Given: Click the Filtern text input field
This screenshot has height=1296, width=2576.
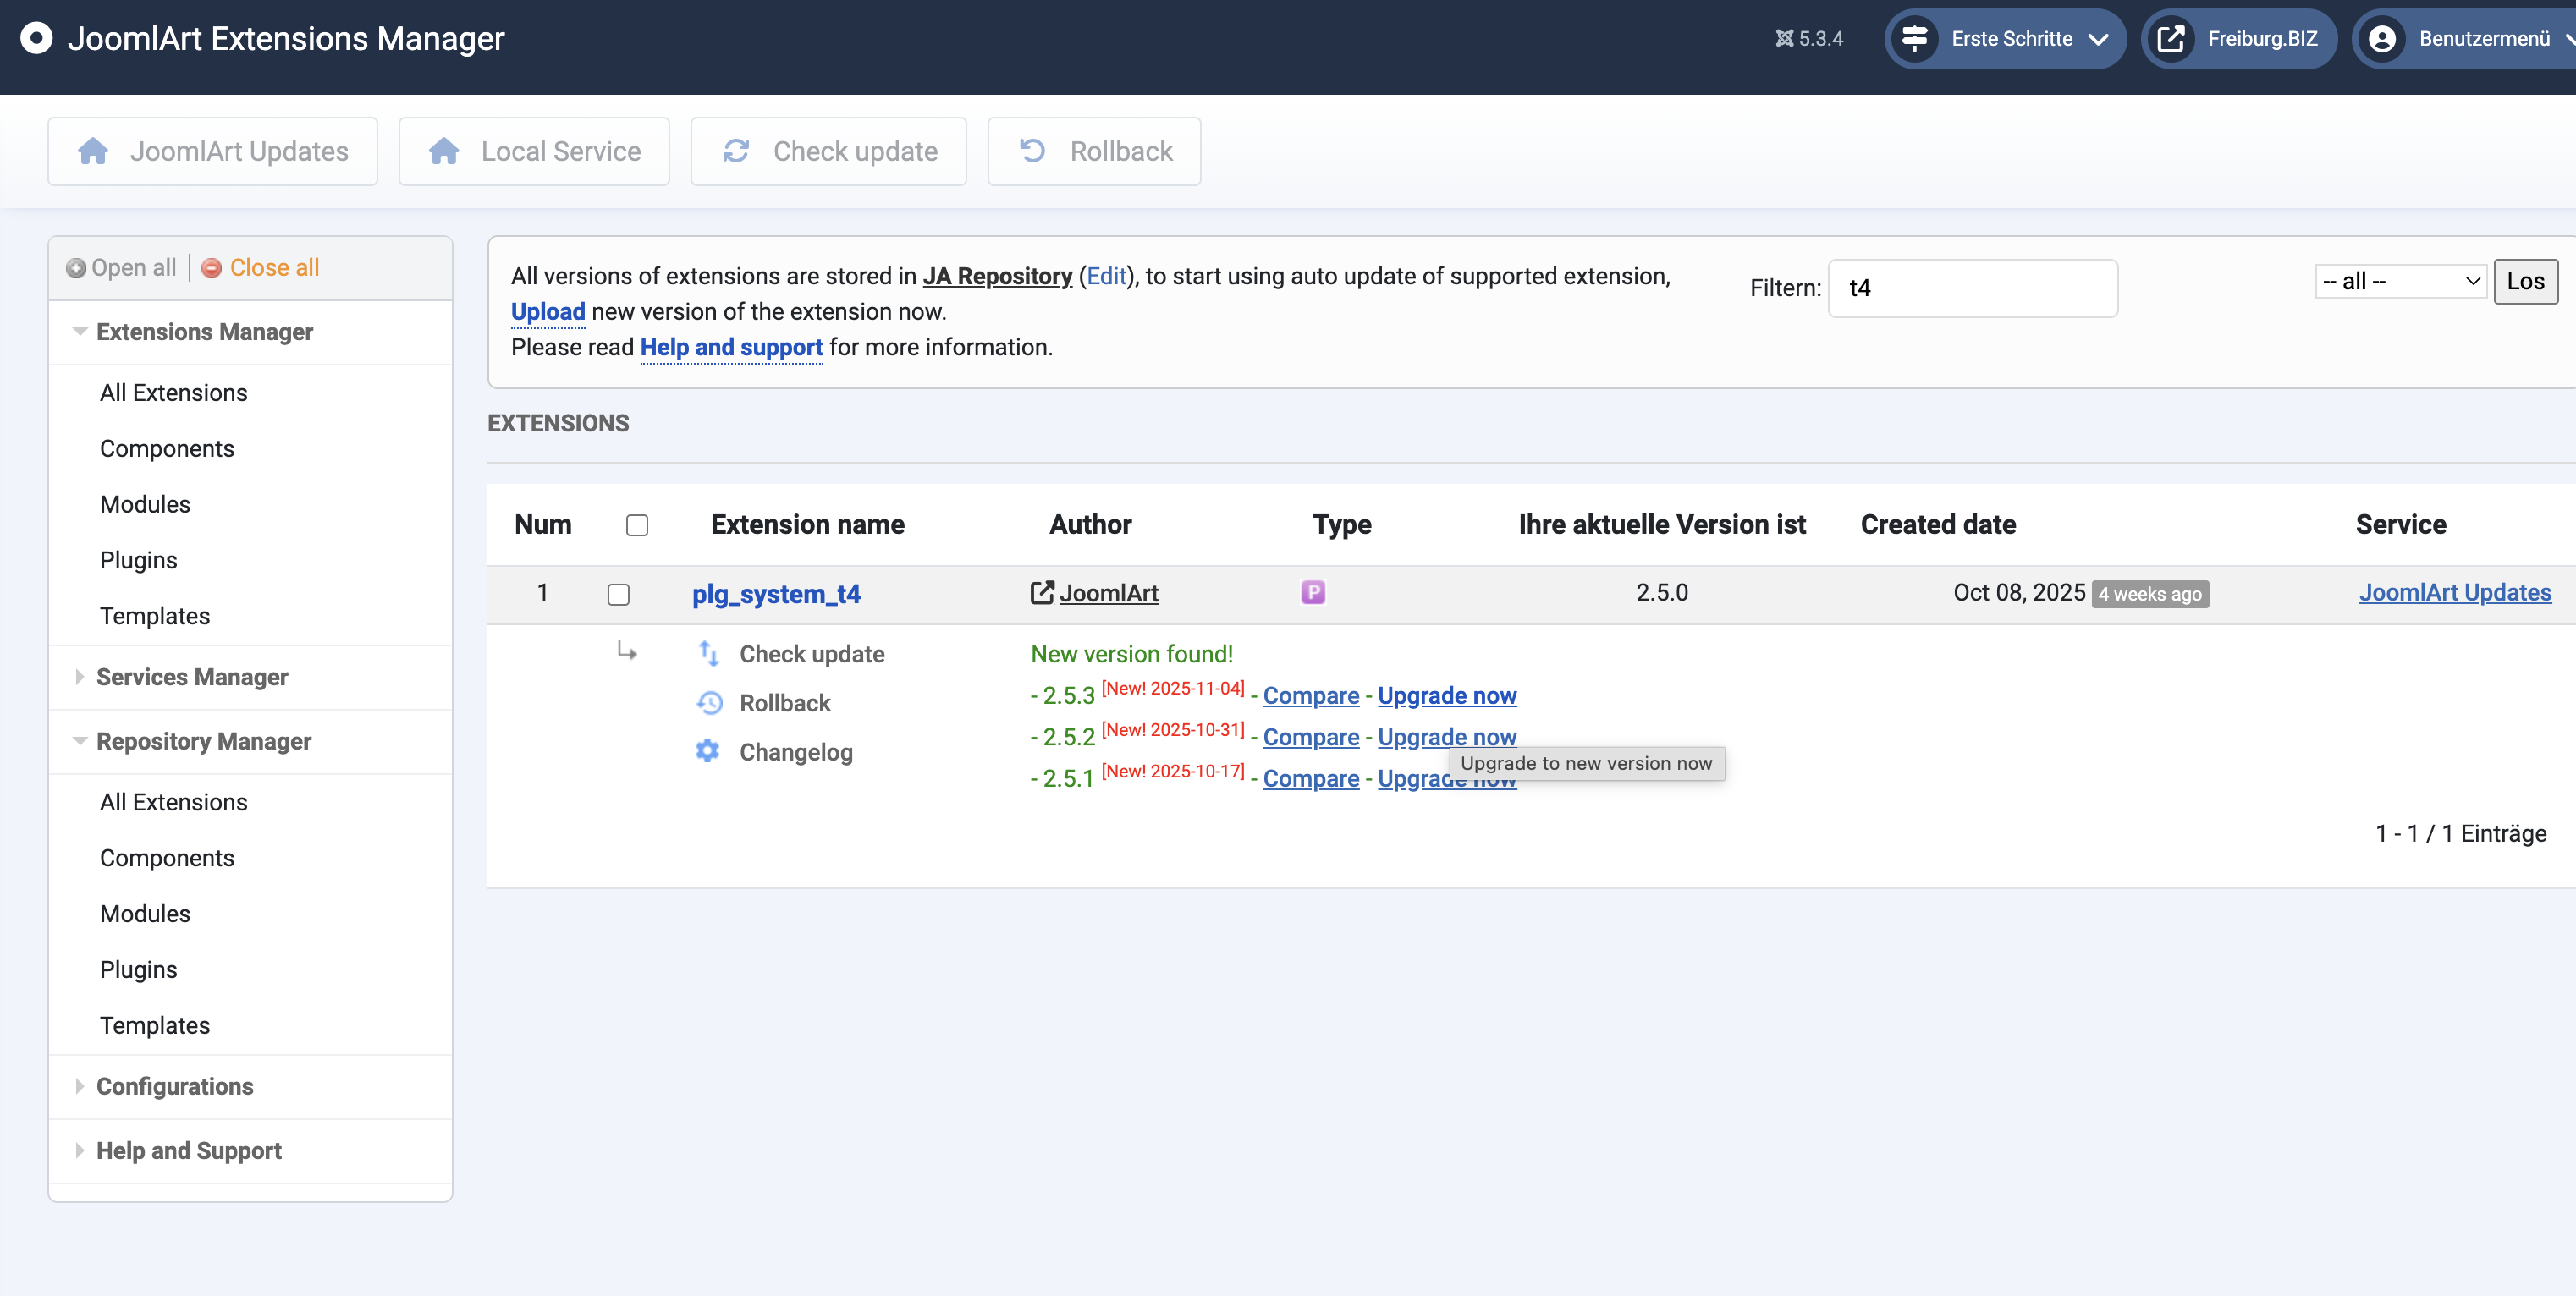Looking at the screenshot, I should [x=1972, y=288].
